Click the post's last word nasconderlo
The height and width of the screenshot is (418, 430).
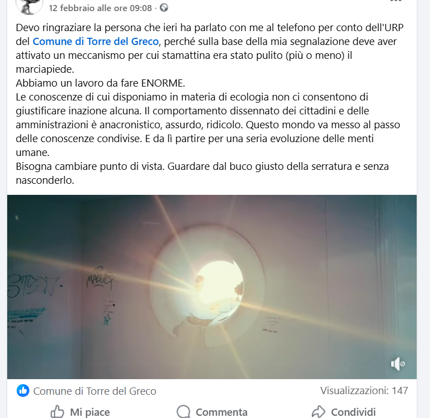(45, 180)
